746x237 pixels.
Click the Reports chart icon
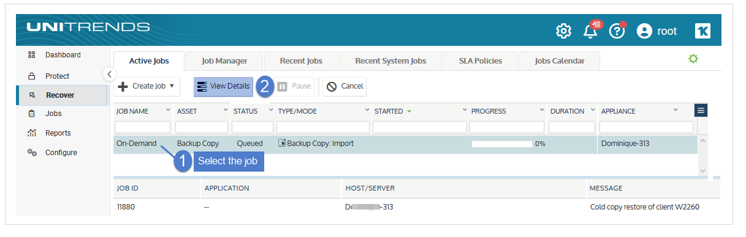pos(32,133)
